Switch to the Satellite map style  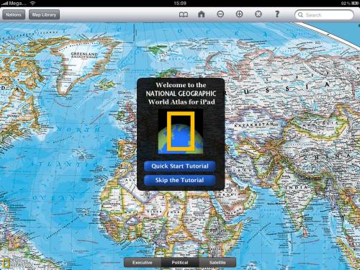217,263
